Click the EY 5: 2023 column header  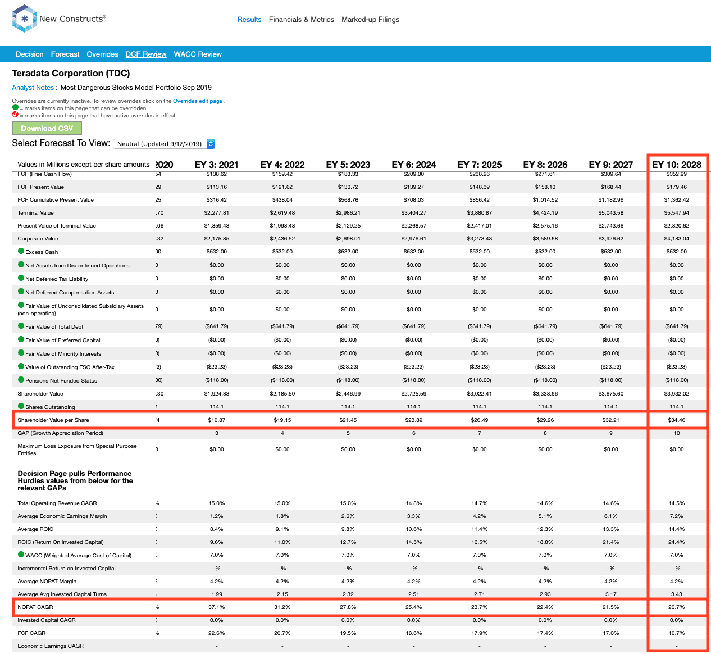coord(348,165)
